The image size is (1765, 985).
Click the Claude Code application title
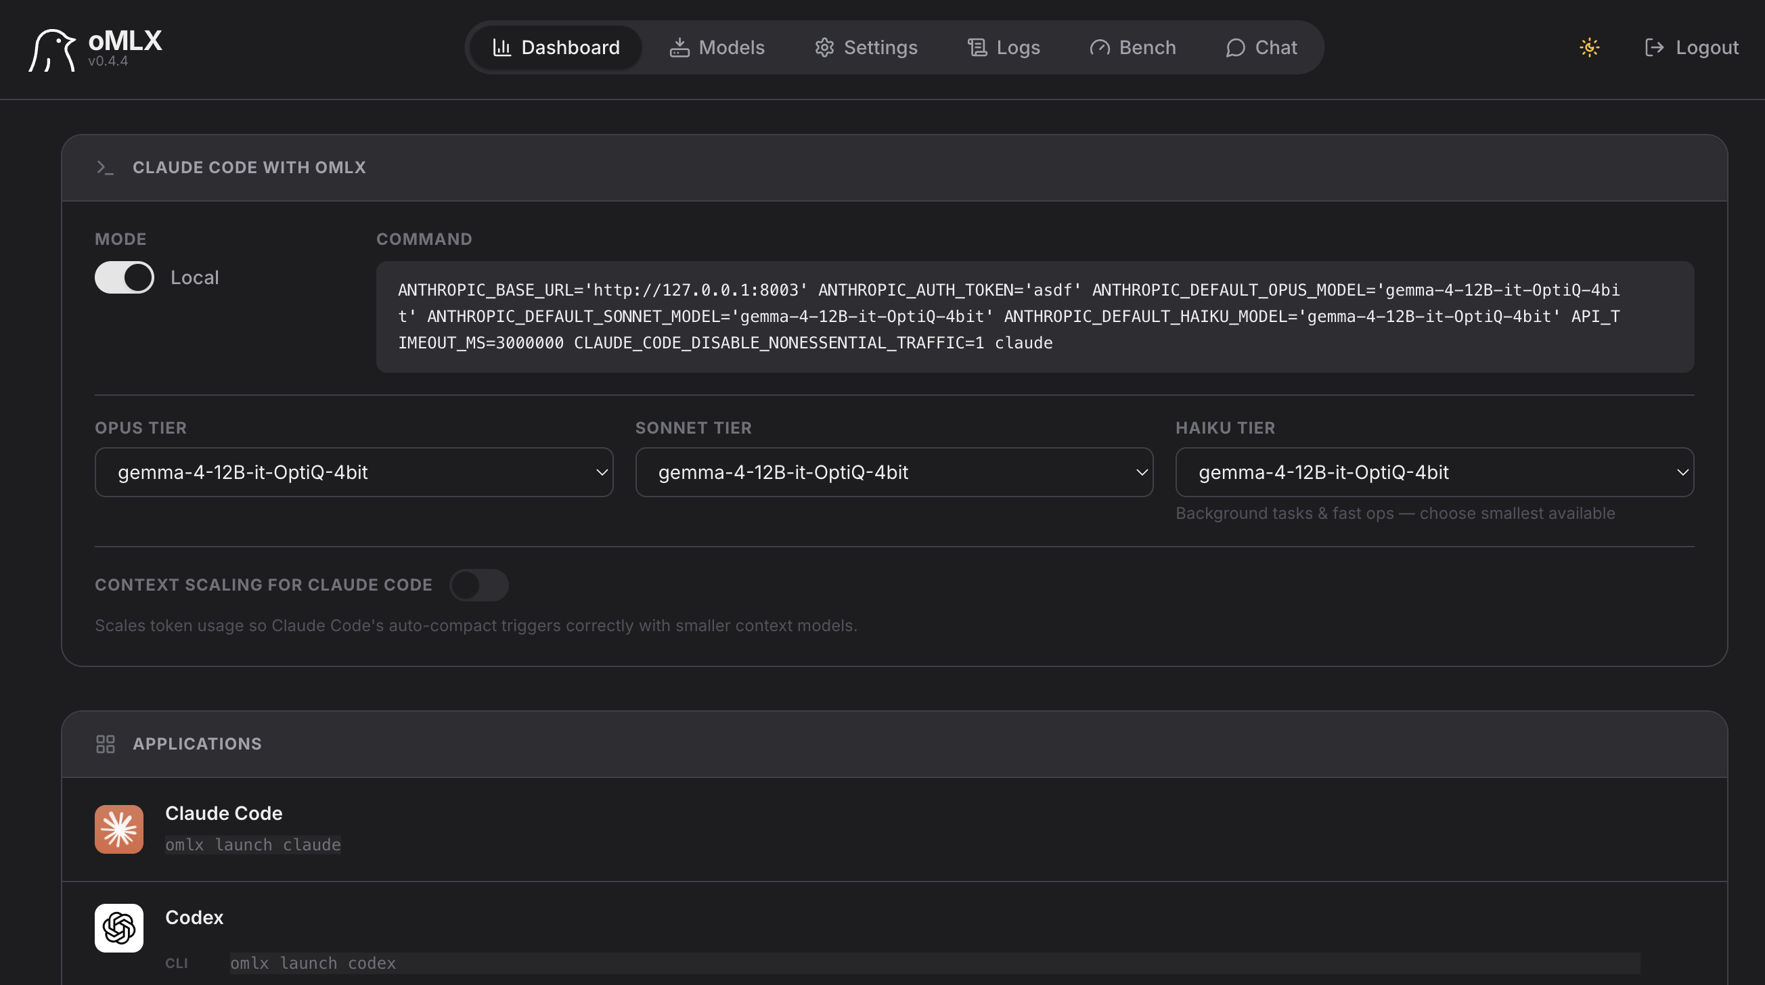[x=224, y=813]
